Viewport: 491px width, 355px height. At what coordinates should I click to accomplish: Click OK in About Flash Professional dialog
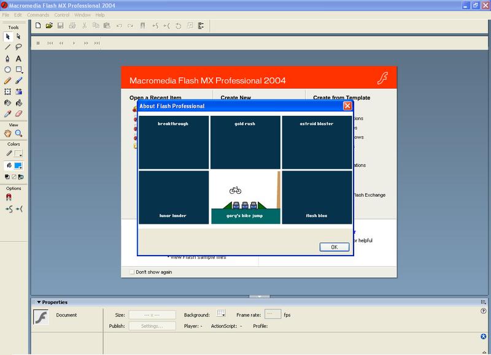coord(334,247)
